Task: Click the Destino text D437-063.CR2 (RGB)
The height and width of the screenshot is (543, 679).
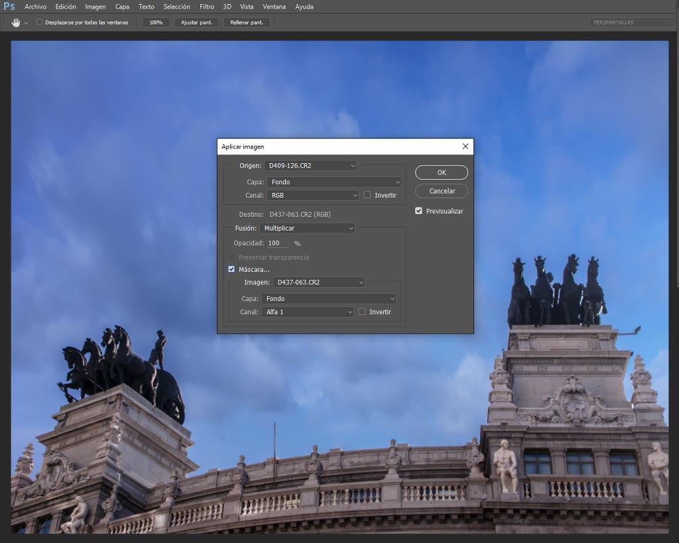Action: 300,214
